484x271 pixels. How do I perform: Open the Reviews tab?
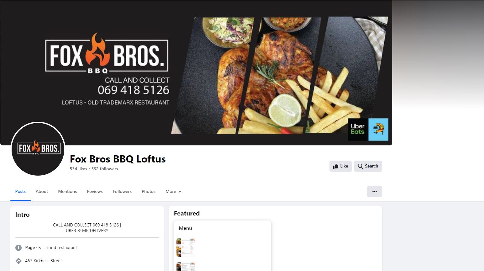click(x=95, y=191)
